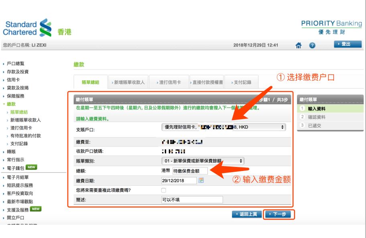
Task: Click the Standard Chartered logo
Action: coord(27,28)
